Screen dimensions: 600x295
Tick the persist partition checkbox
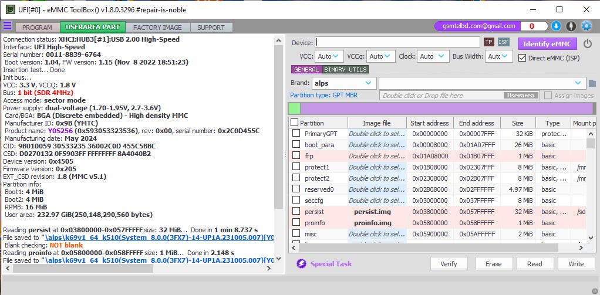296,212
